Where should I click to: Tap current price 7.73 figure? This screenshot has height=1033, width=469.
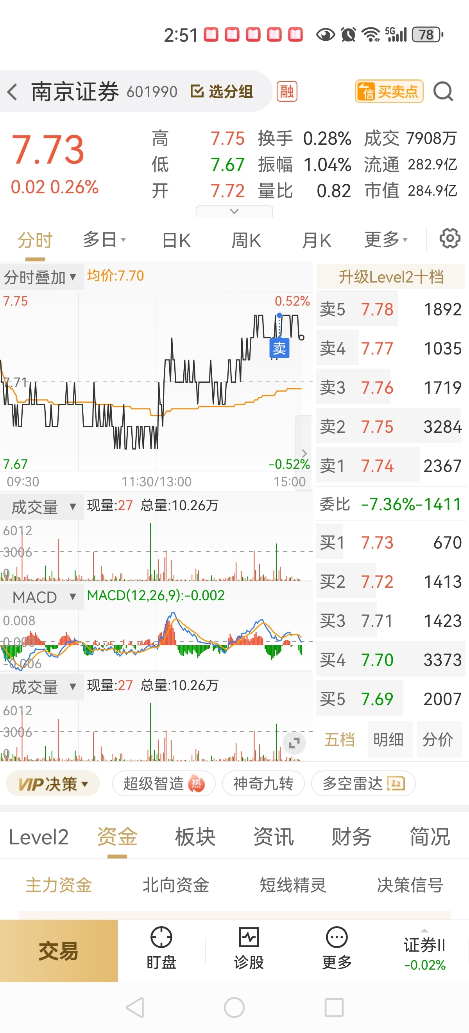pos(48,149)
